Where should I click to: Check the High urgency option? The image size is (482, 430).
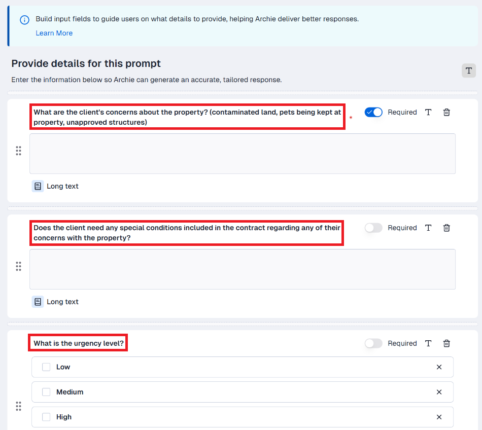tap(46, 417)
